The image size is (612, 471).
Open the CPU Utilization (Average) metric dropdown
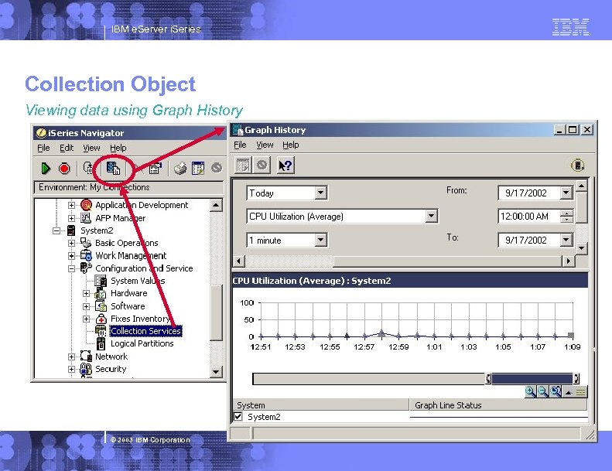(x=431, y=216)
